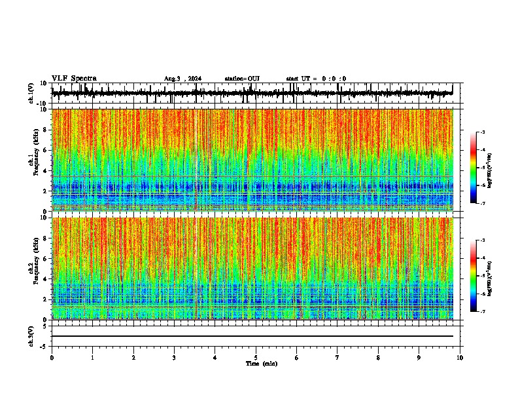Select the "start UT = 0 : 0 : 0" text
Viewport: 518px width, 401px height.
point(316,79)
